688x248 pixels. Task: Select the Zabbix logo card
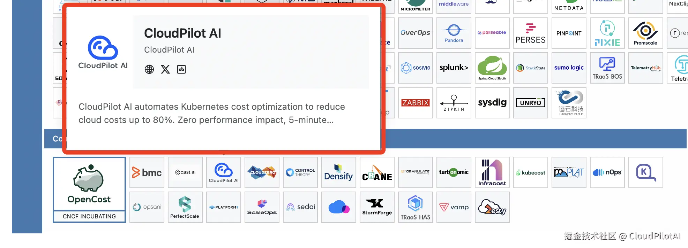click(x=416, y=103)
